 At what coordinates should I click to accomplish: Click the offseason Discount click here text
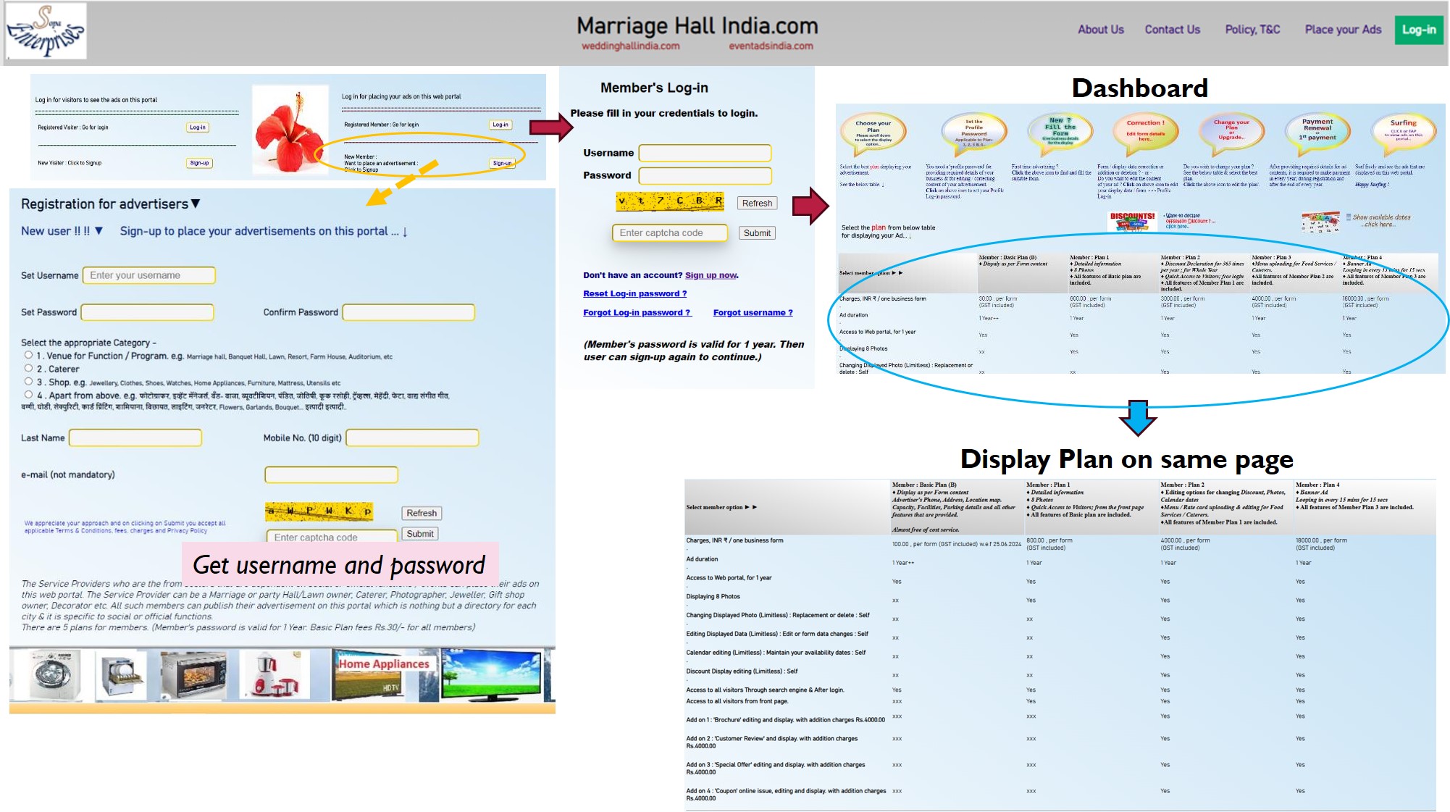pos(1189,221)
